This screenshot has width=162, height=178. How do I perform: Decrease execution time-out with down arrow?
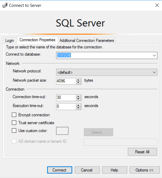pyautogui.click(x=78, y=108)
